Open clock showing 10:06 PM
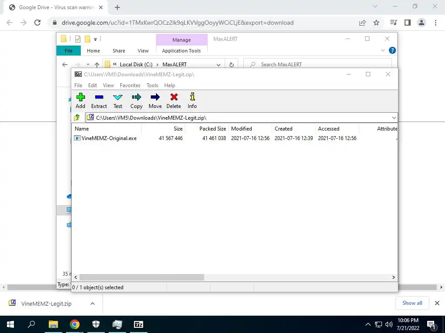 (408, 324)
